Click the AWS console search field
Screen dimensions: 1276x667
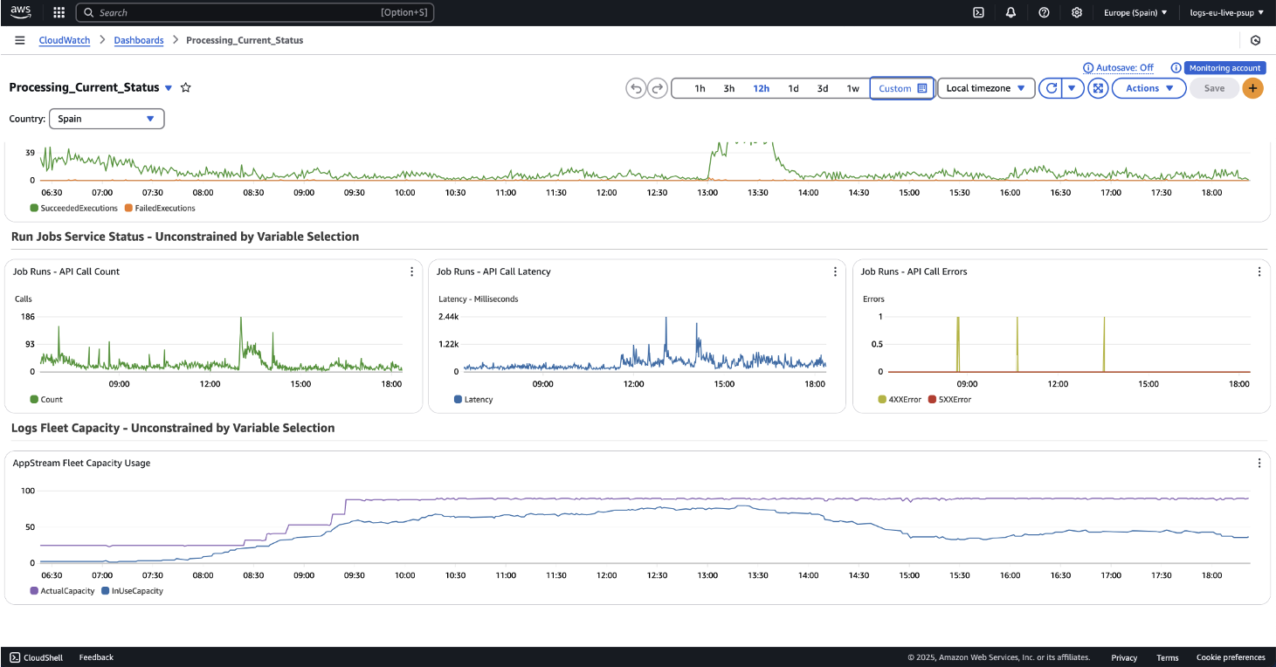pos(236,12)
